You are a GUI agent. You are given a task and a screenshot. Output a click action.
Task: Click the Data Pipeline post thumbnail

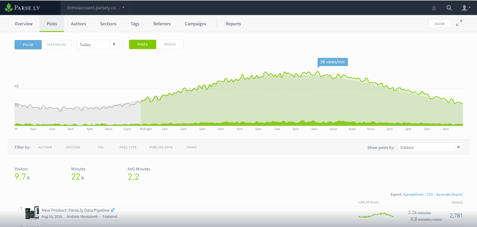pos(32,213)
